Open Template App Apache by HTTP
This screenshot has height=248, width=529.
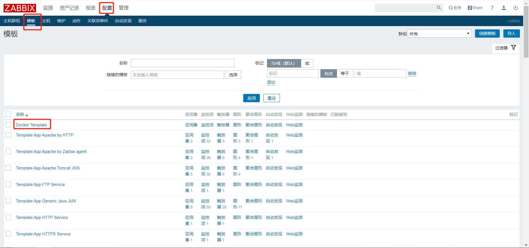pos(45,135)
